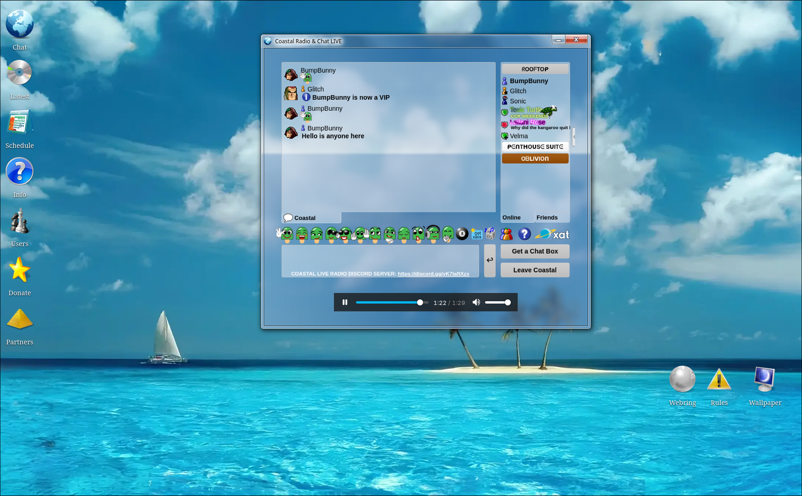Viewport: 802px width, 496px height.
Task: Switch to the Coastal chat tab
Action: click(x=311, y=218)
